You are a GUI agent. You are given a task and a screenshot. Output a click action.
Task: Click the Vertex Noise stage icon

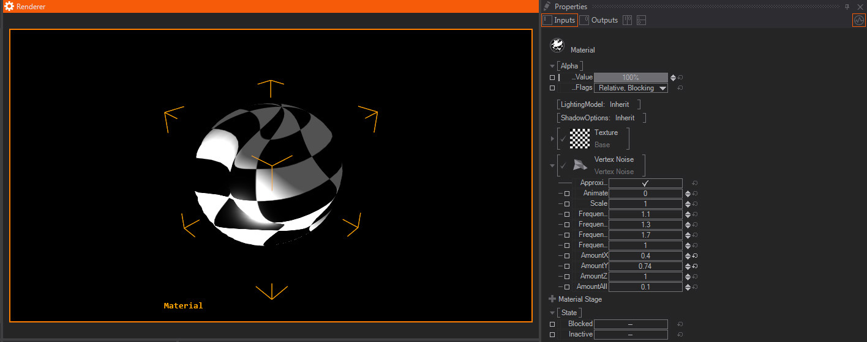click(x=580, y=165)
